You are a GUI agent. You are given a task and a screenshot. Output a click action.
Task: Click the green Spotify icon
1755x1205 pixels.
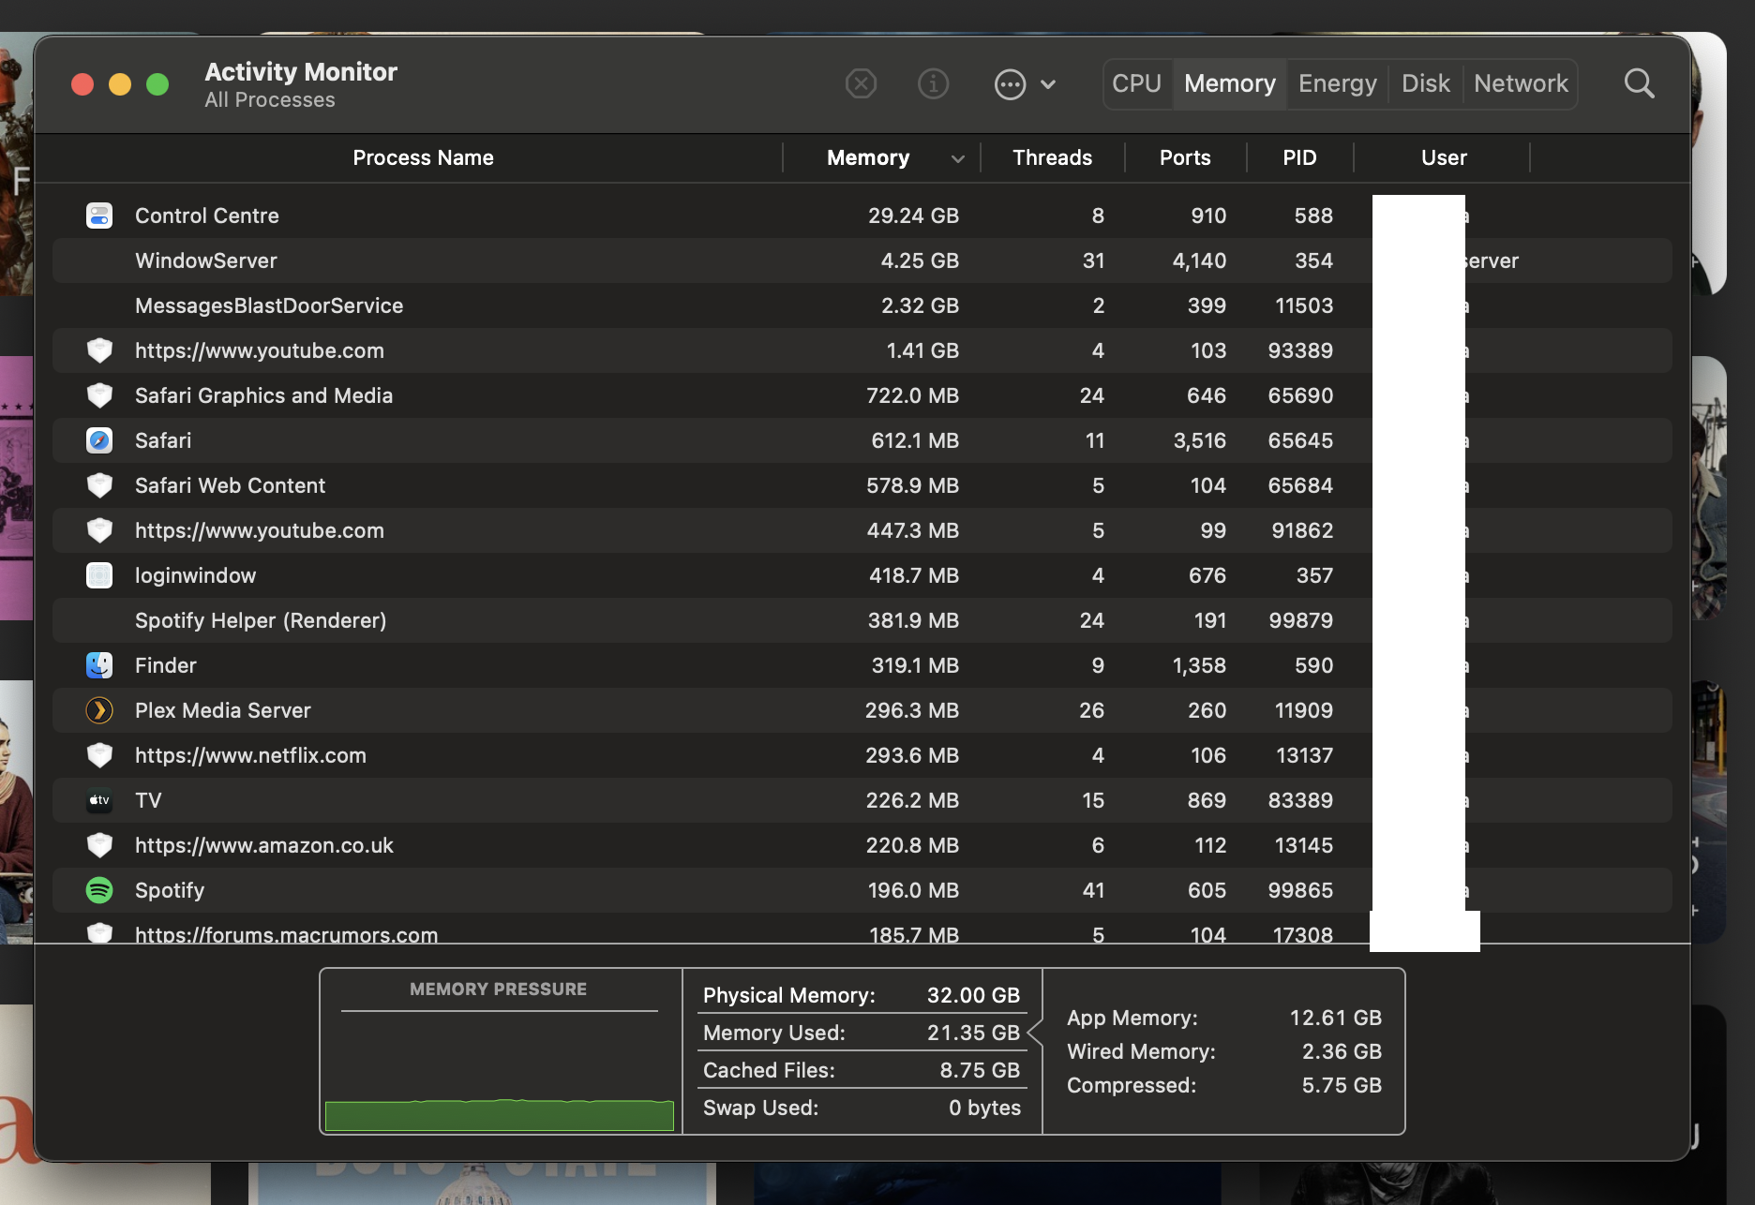99,890
